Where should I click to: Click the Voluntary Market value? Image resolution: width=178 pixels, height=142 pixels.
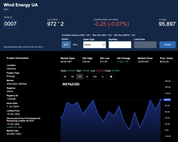(17, 84)
